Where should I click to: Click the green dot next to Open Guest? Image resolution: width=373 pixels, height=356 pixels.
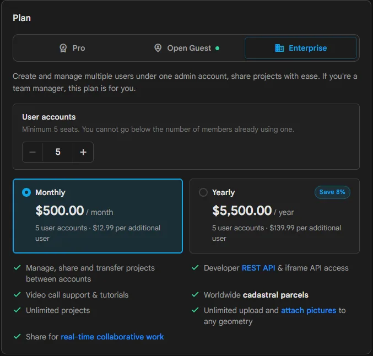click(217, 48)
